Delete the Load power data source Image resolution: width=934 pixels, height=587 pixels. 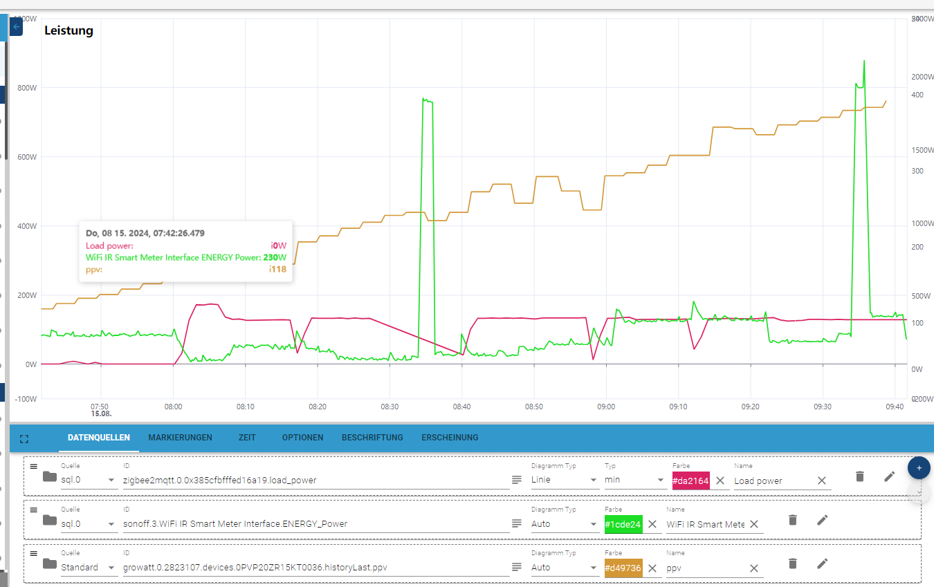860,476
